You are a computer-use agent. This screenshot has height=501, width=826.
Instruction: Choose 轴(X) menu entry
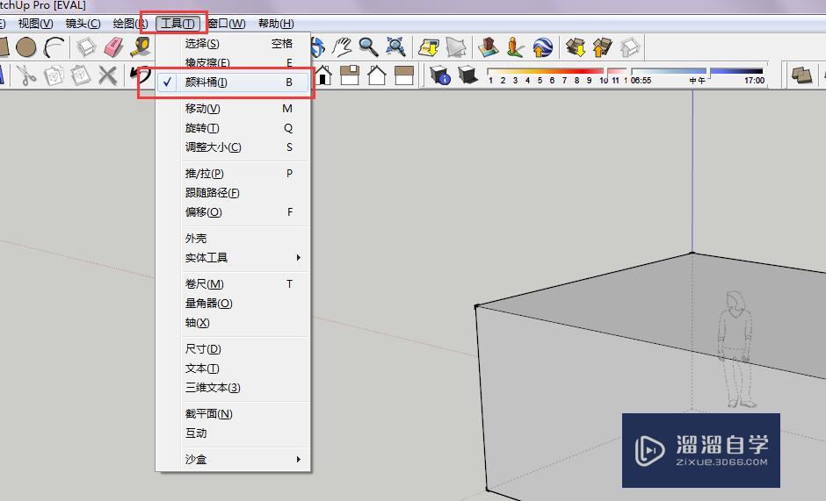click(233, 323)
